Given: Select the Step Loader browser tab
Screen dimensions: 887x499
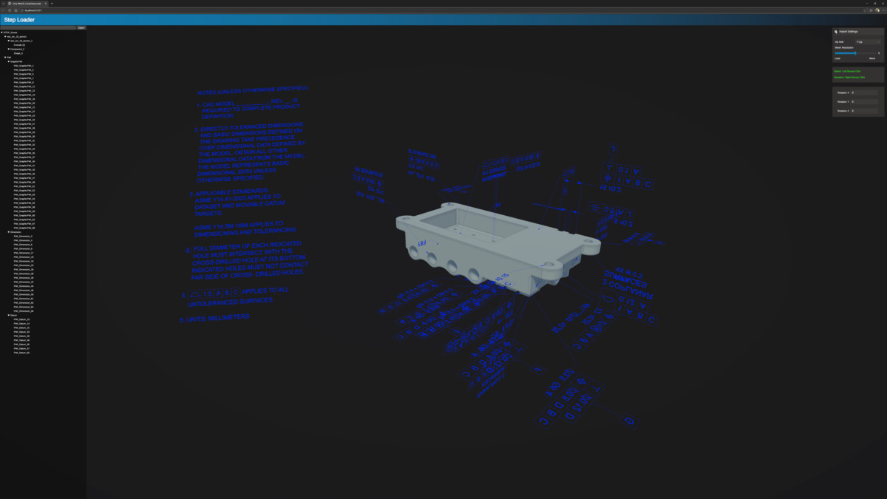Looking at the screenshot, I should pos(28,3).
